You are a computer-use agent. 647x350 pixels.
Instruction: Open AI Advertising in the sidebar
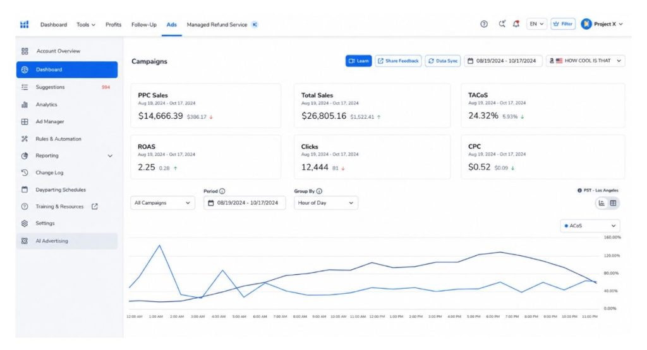67,241
